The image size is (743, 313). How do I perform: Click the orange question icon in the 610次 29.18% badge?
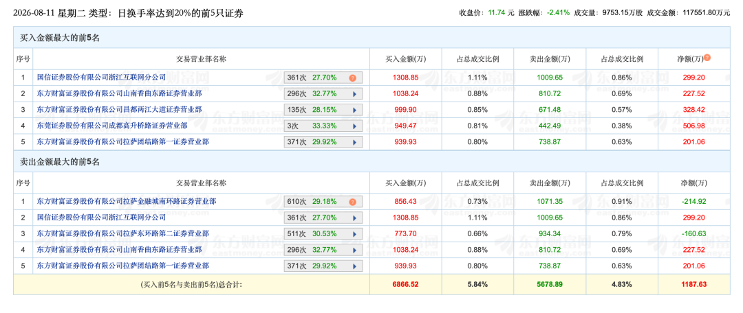pyautogui.click(x=352, y=202)
